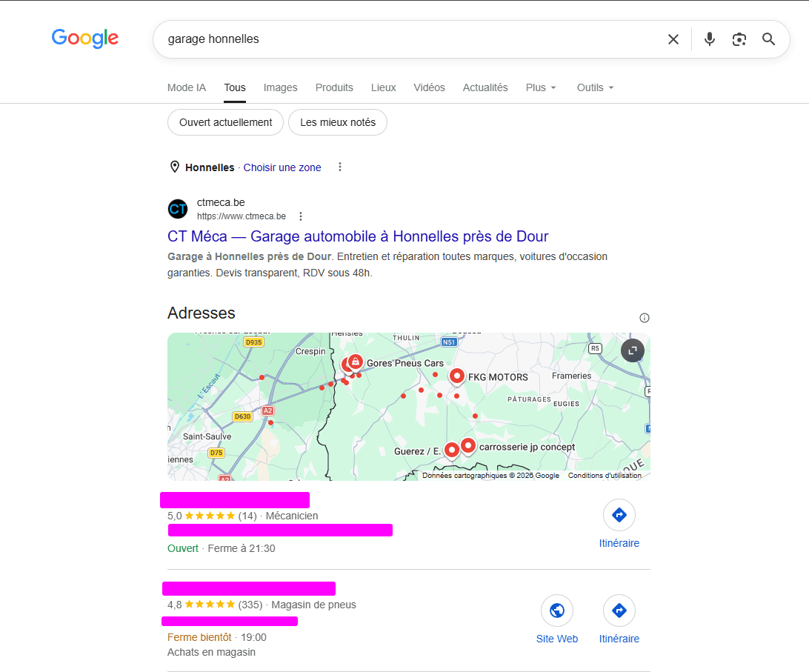Select the Guerez / E. map pin
This screenshot has width=809, height=672.
point(451,450)
